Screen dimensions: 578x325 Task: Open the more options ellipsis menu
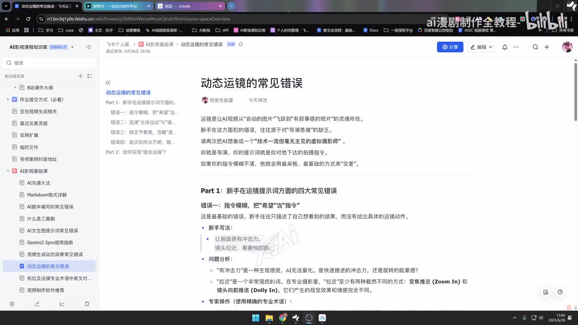516,47
